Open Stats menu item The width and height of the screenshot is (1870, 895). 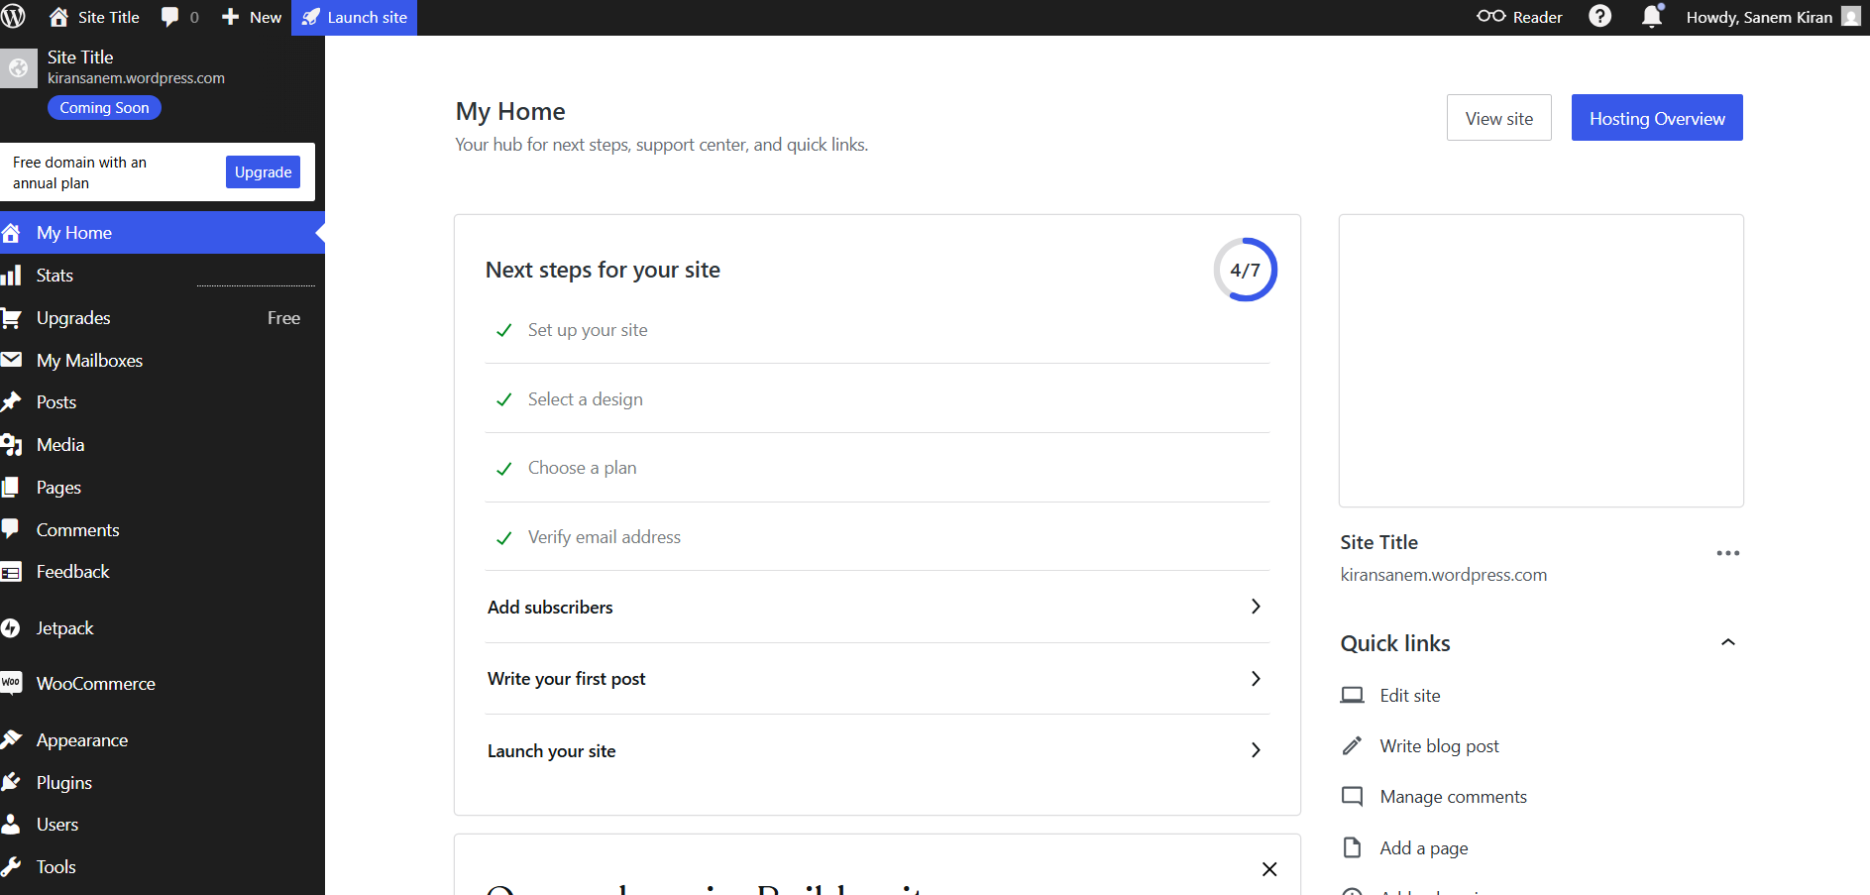click(x=163, y=276)
